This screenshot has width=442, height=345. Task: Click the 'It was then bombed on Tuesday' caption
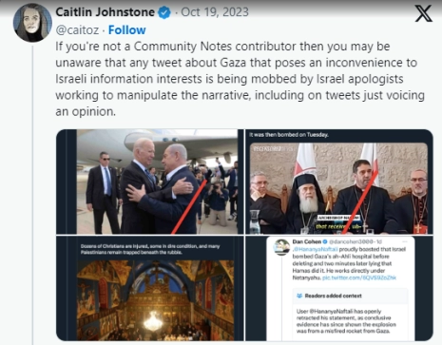click(289, 135)
